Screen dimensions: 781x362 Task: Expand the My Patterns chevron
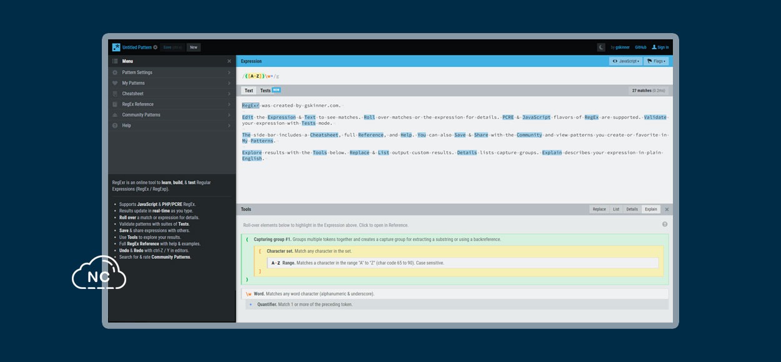[229, 83]
